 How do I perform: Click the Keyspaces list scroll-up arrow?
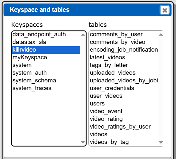click(83, 34)
